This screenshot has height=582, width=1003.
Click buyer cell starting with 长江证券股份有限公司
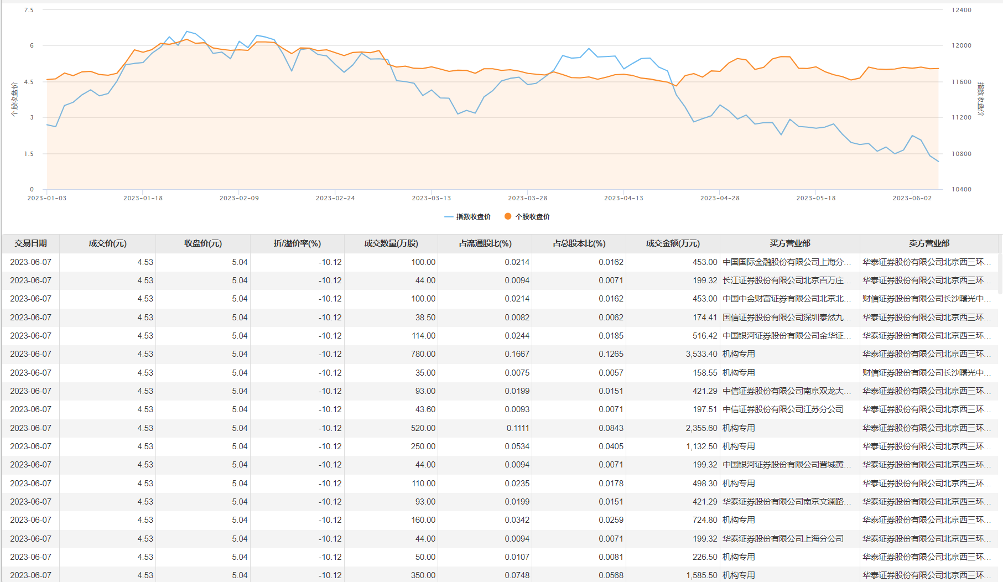click(786, 280)
